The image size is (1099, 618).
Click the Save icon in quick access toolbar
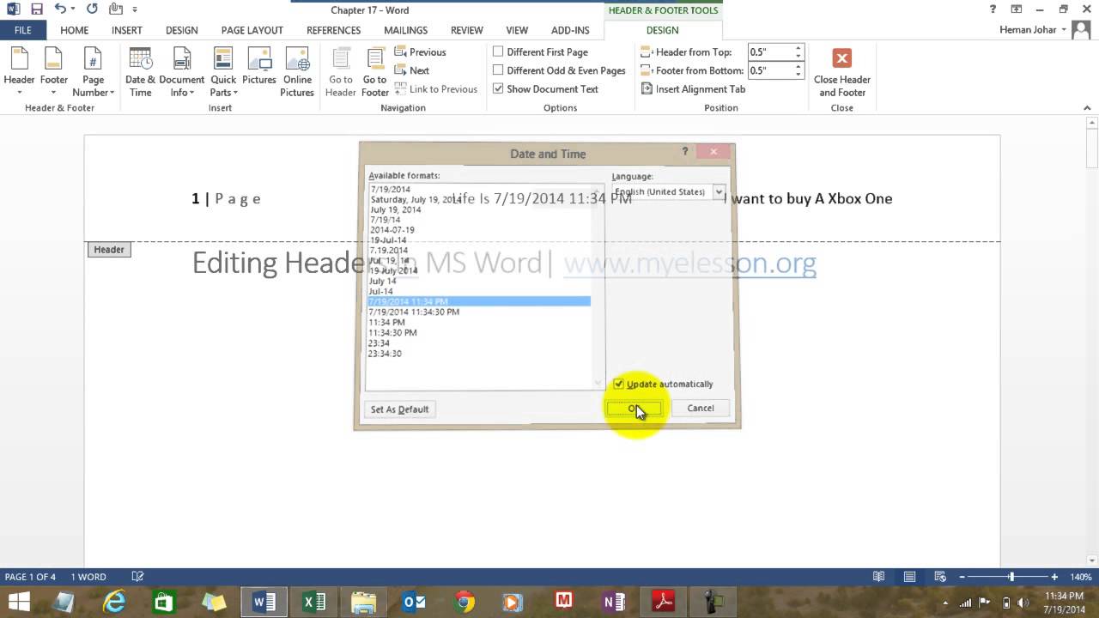pos(37,9)
